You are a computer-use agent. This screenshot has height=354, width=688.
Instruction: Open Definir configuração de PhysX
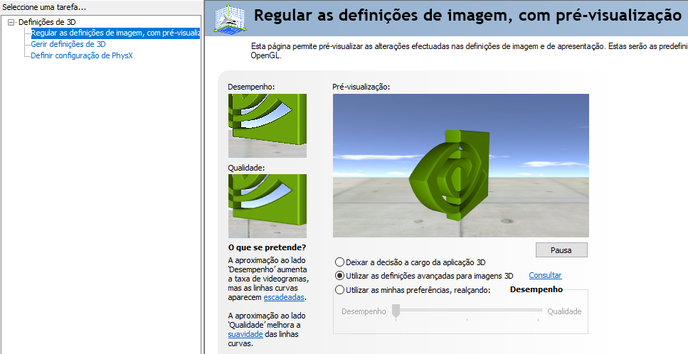82,55
